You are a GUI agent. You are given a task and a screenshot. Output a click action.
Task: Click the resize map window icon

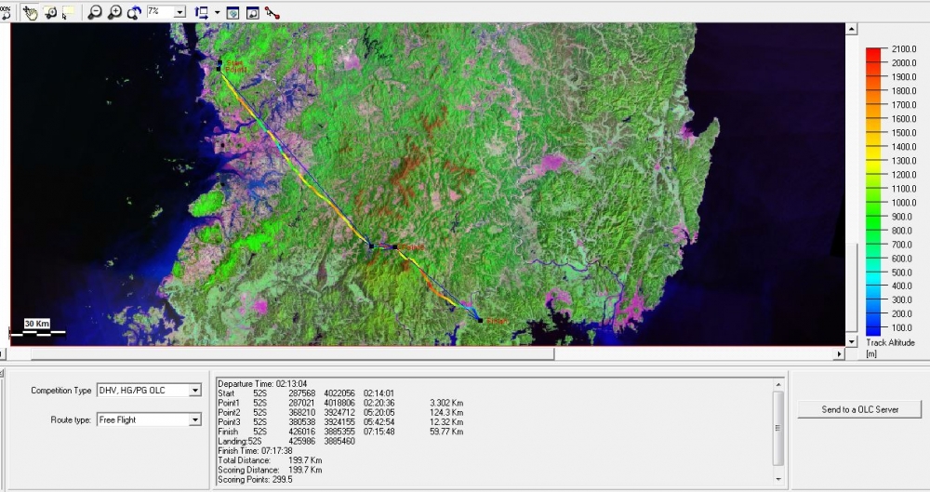tap(202, 12)
